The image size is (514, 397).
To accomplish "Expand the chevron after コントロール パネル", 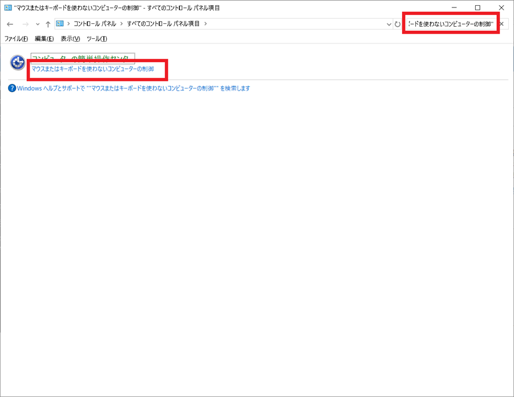I will tap(121, 23).
